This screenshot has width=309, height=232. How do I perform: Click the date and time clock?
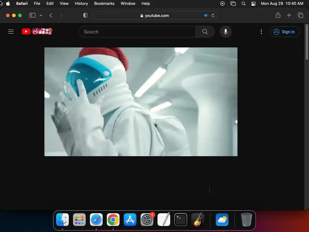click(282, 4)
